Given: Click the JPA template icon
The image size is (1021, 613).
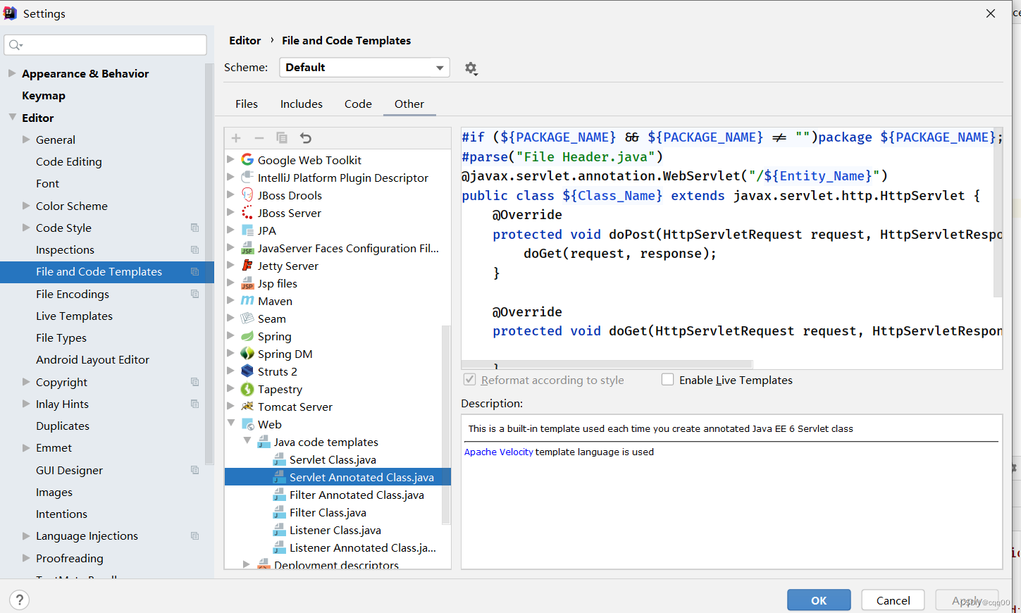Looking at the screenshot, I should point(247,230).
